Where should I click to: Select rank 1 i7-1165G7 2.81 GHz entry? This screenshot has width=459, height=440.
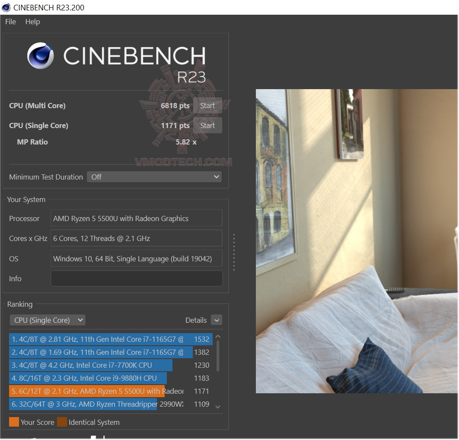(111, 339)
